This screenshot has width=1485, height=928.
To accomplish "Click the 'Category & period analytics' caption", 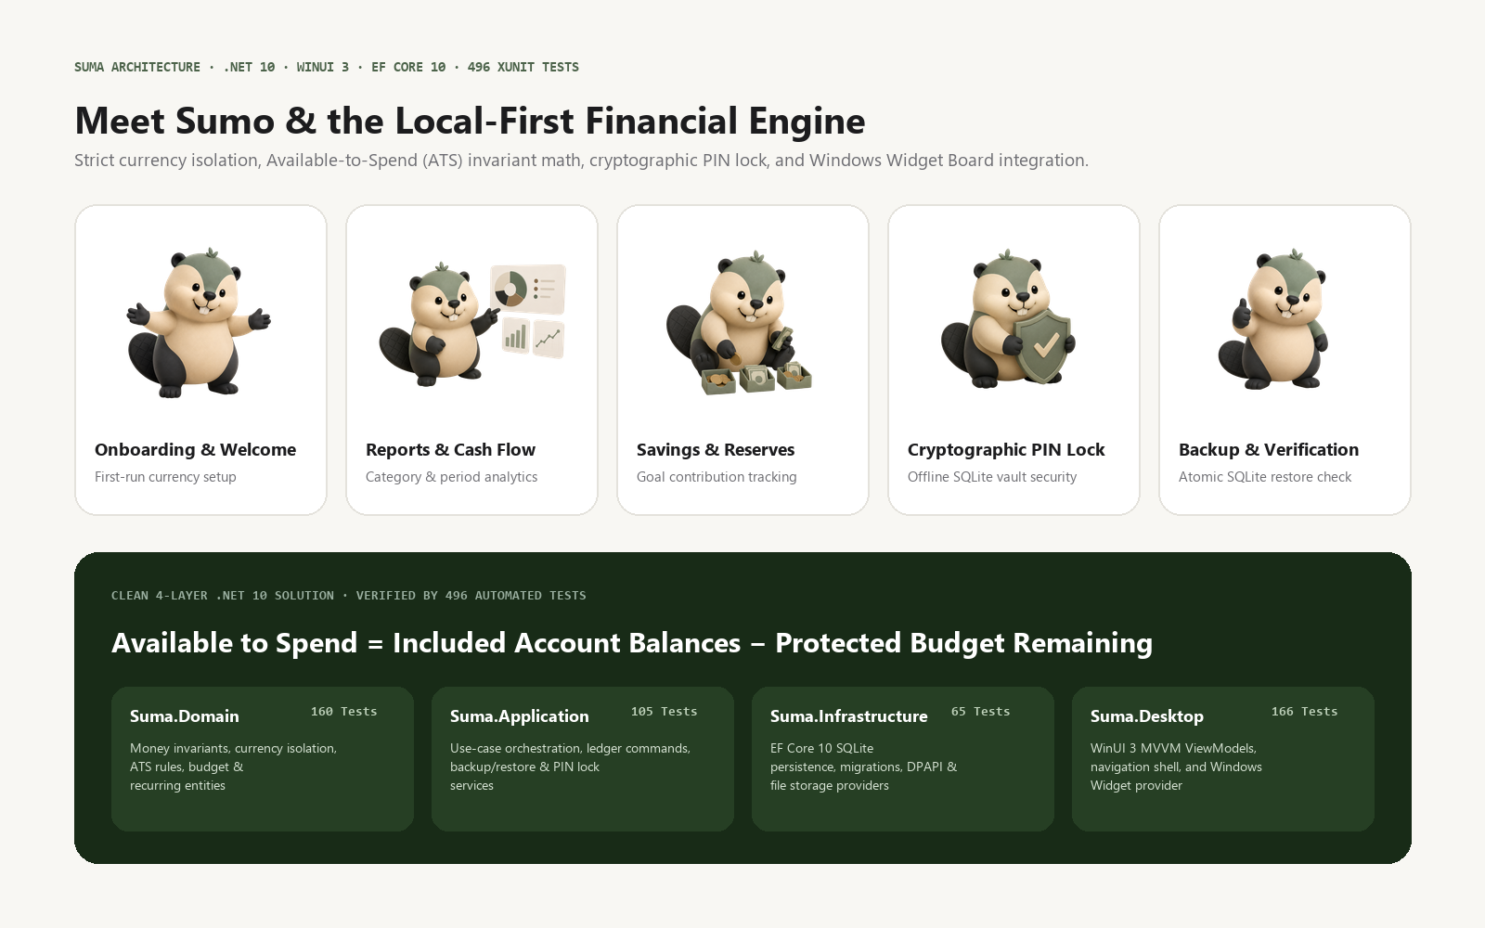I will click(x=451, y=477).
